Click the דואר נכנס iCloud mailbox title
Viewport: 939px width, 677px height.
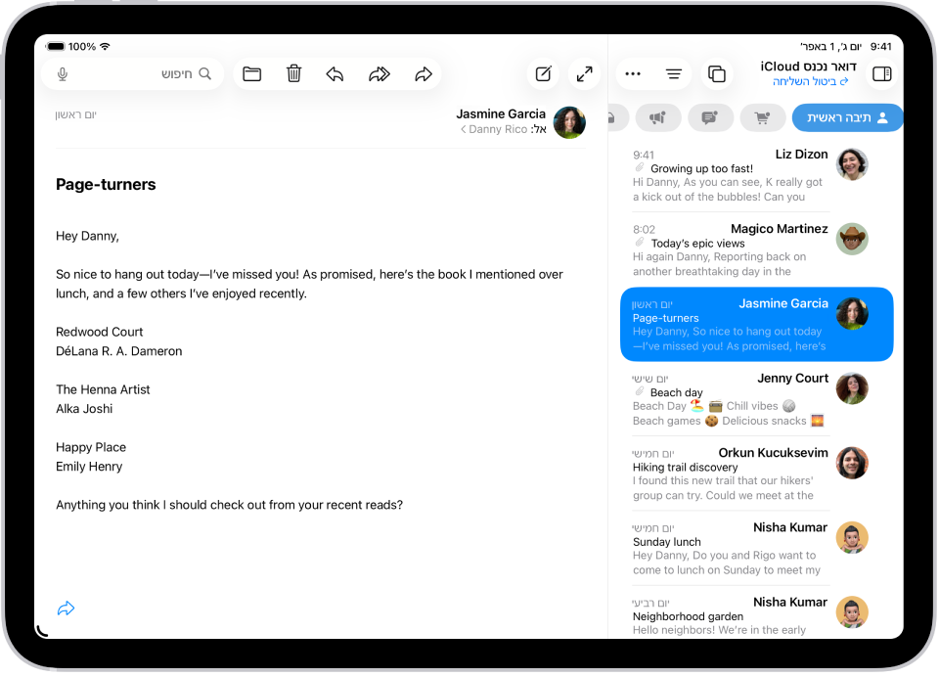[x=809, y=66]
